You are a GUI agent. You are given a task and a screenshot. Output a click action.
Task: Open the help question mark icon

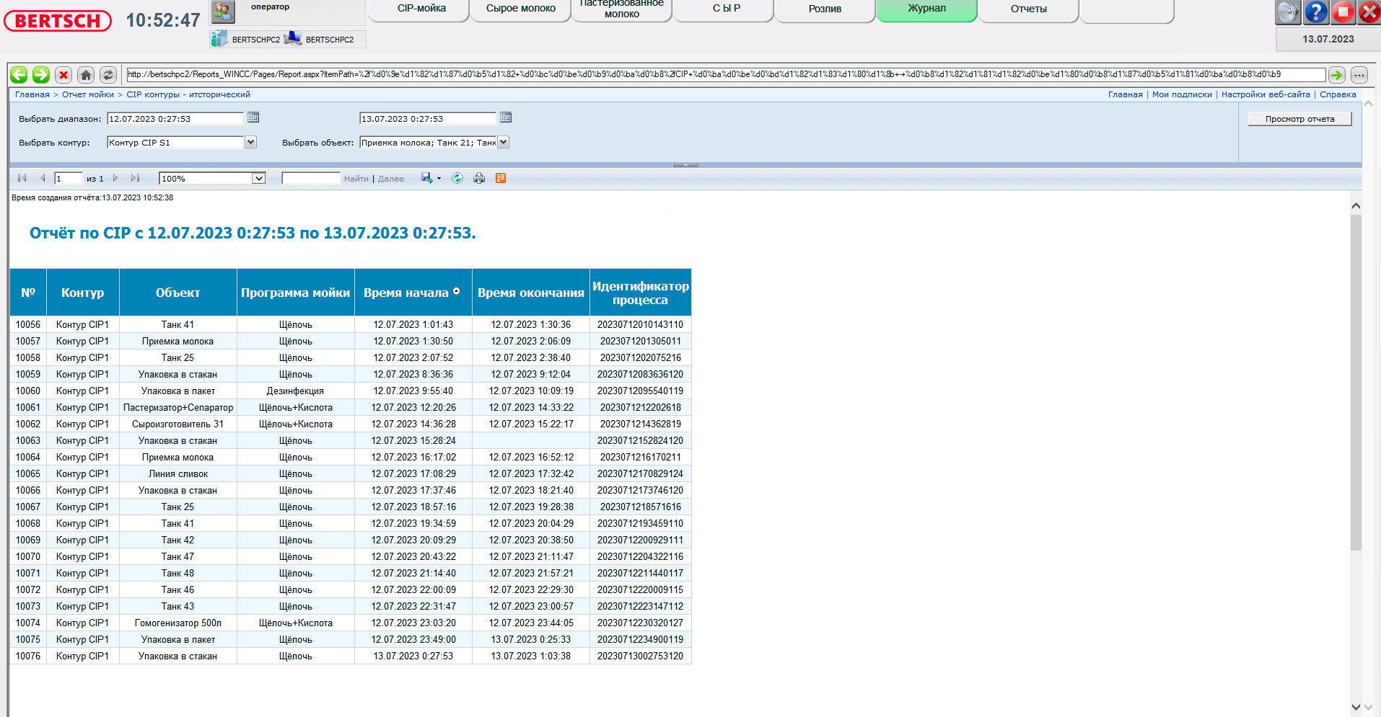click(1316, 12)
